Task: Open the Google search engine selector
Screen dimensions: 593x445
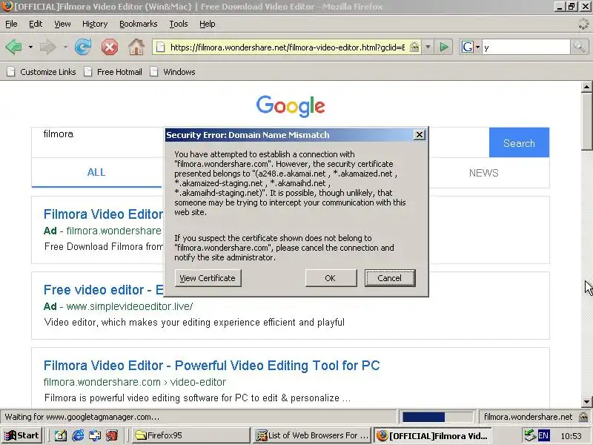Action: pyautogui.click(x=471, y=47)
